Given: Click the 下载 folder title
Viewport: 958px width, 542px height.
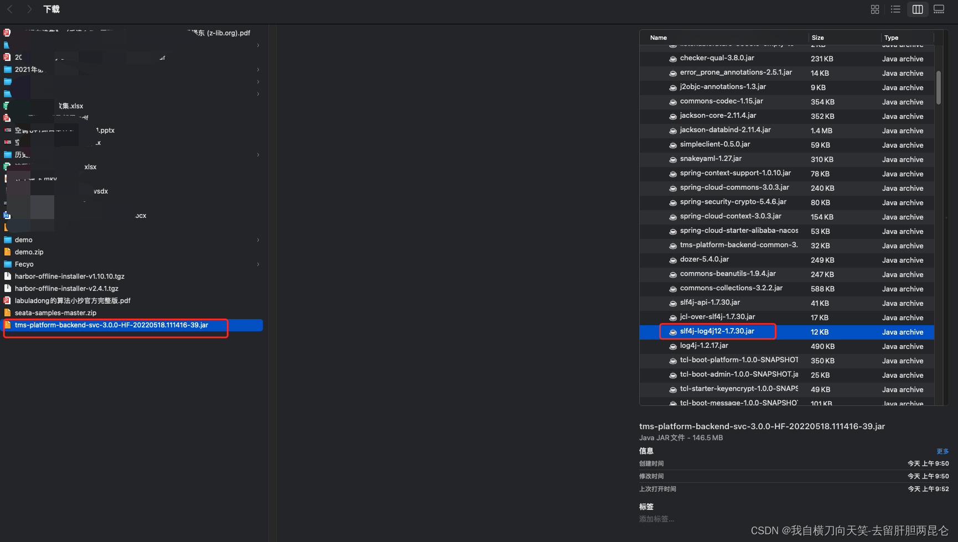Looking at the screenshot, I should click(x=51, y=9).
